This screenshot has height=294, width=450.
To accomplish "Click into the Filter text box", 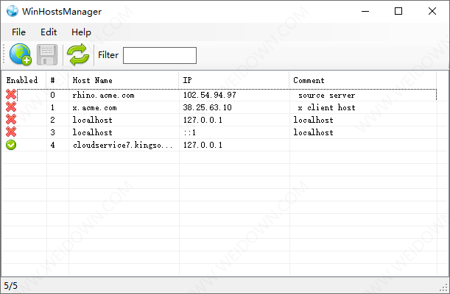I will (159, 55).
